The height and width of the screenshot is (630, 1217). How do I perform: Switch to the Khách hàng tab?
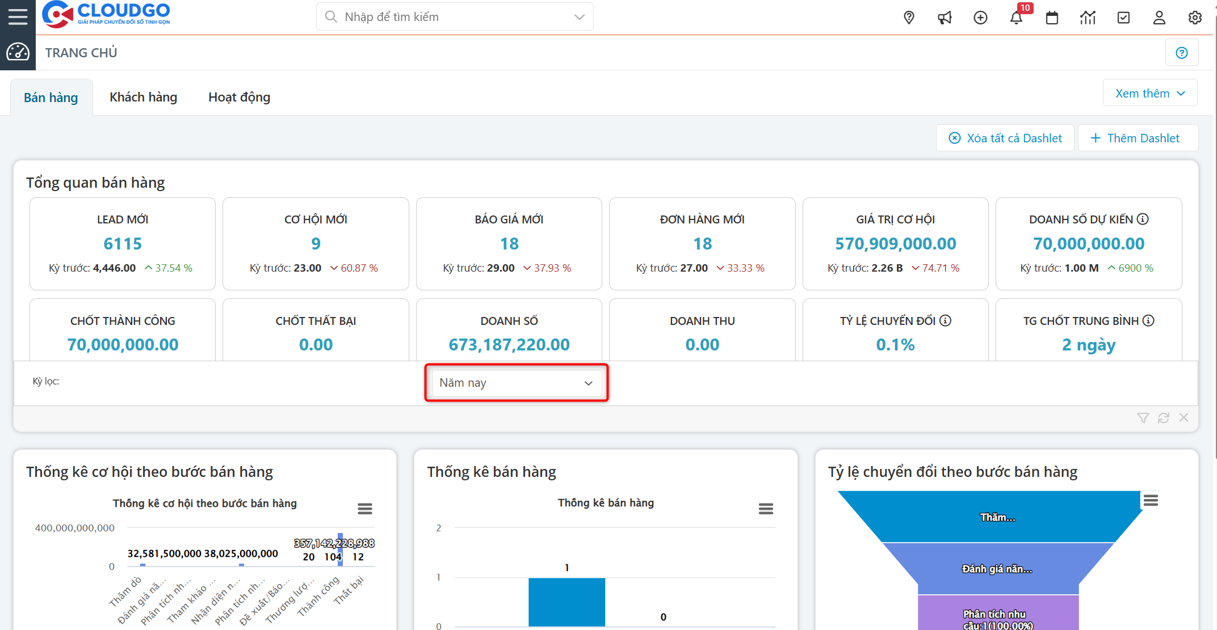click(143, 97)
